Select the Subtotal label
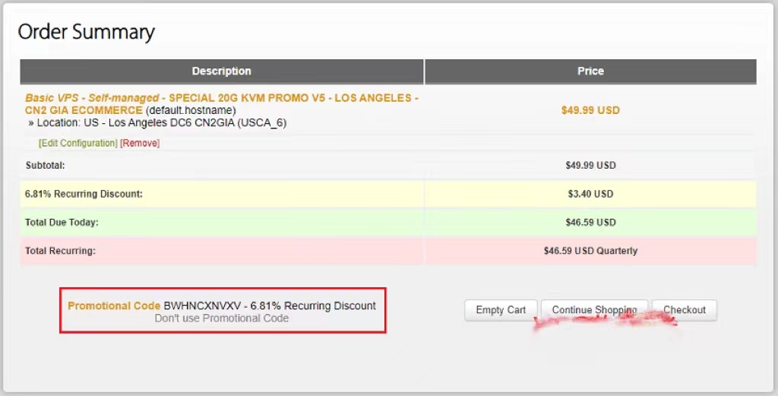 [x=45, y=165]
